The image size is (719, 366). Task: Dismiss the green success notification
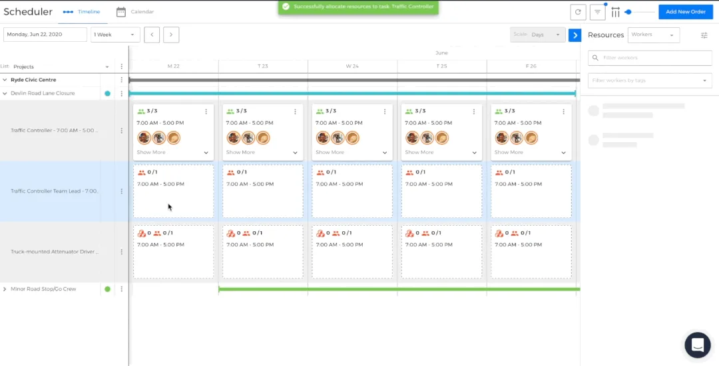(358, 7)
